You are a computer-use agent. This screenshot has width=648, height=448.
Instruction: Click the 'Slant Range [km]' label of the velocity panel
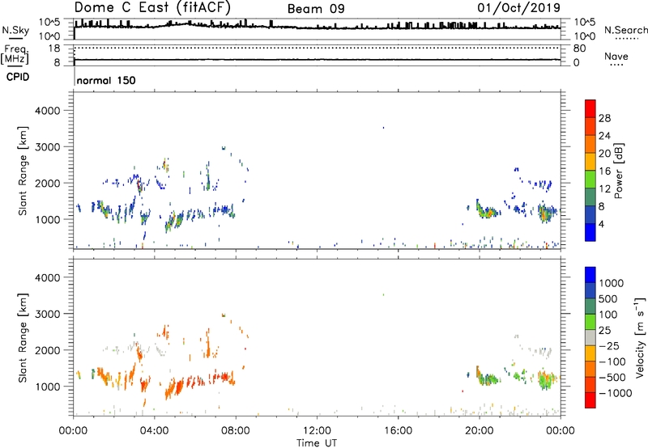pyautogui.click(x=23, y=338)
